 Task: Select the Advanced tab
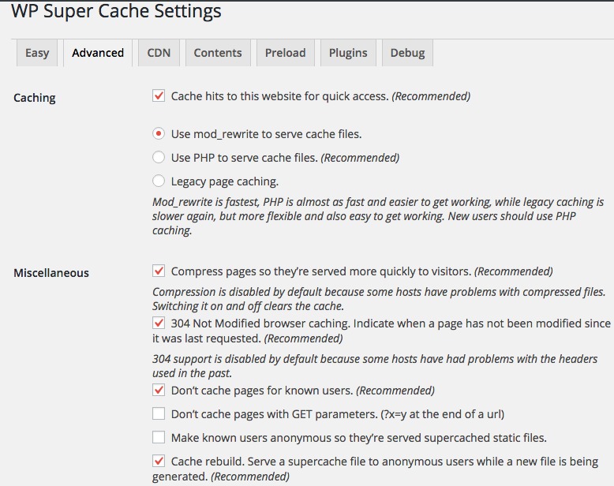[x=98, y=53]
